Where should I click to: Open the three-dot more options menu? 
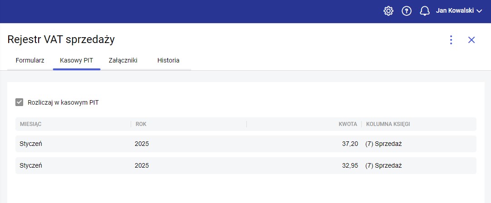tap(451, 40)
